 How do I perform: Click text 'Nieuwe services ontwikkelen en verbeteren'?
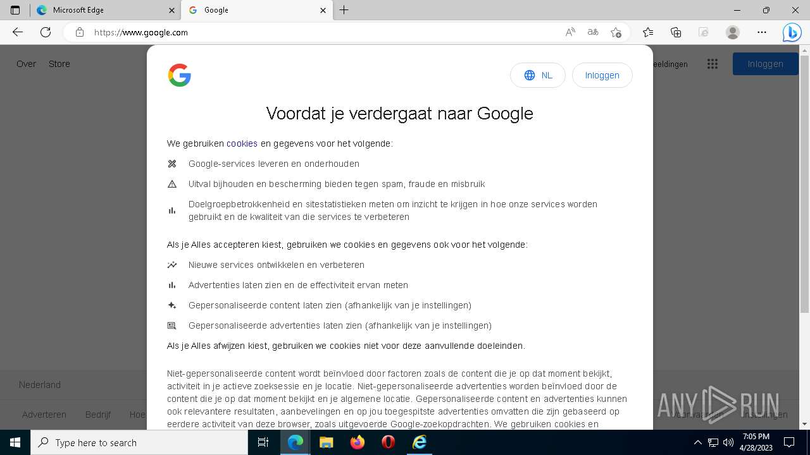(x=277, y=265)
